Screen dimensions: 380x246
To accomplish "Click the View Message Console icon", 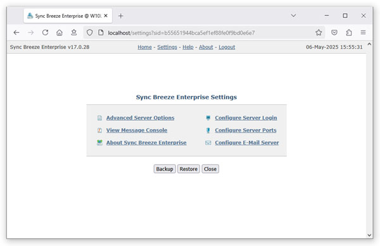I will tap(99, 130).
